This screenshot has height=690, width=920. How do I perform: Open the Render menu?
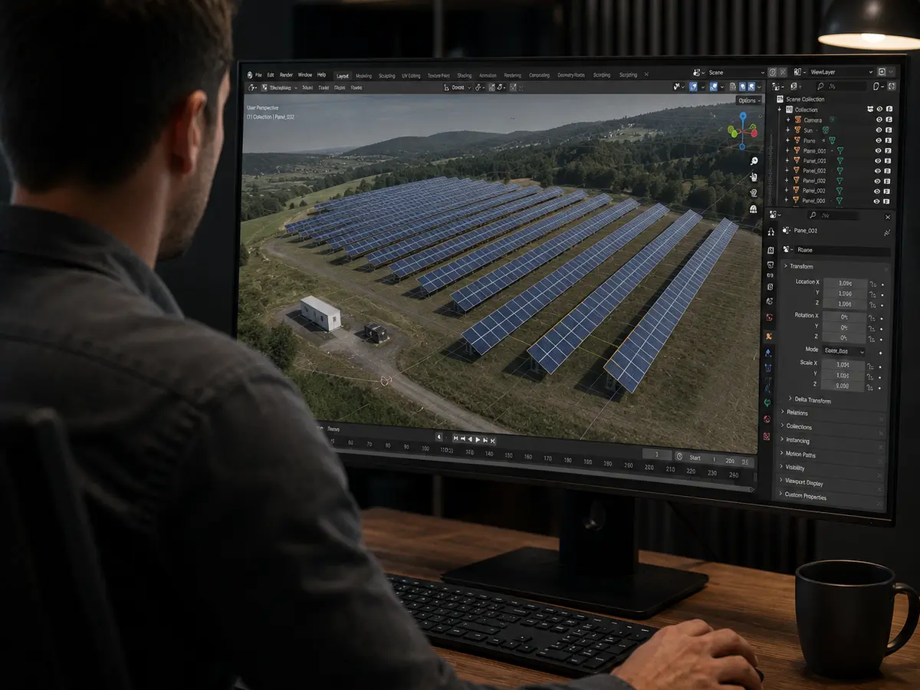coord(286,75)
